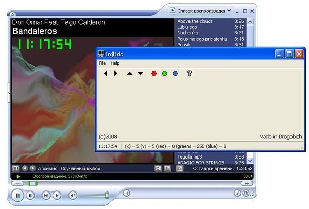Click the Осталось времени display
Screen dimensions: 309x209
coord(222,169)
